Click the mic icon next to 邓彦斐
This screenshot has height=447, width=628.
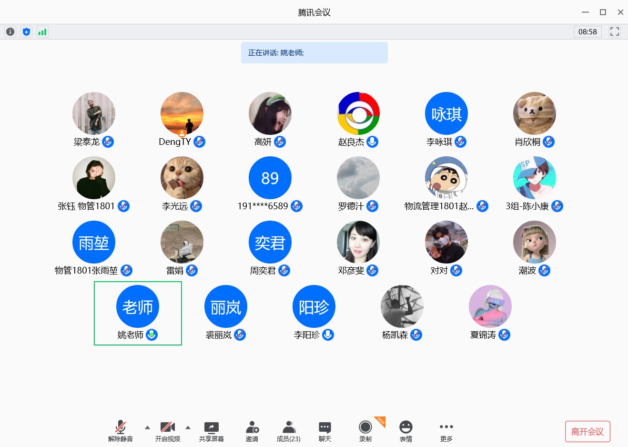[373, 270]
